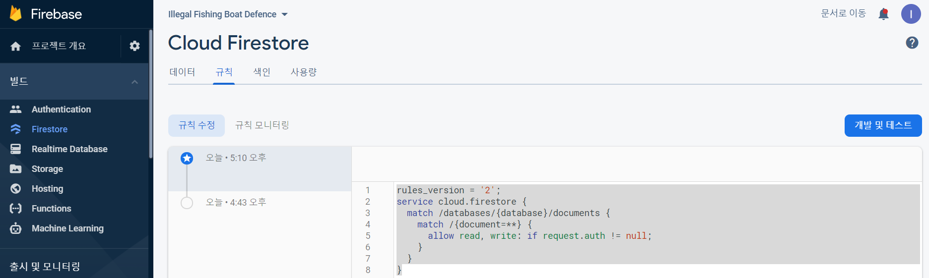The width and height of the screenshot is (929, 278).
Task: Select the 4:43 version circle marker
Action: [187, 203]
